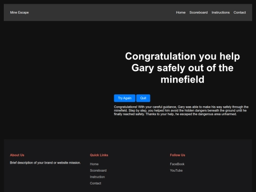This screenshot has height=192, width=256.
Task: Click the 'Brief description of your brand' text
Action: click(45, 163)
